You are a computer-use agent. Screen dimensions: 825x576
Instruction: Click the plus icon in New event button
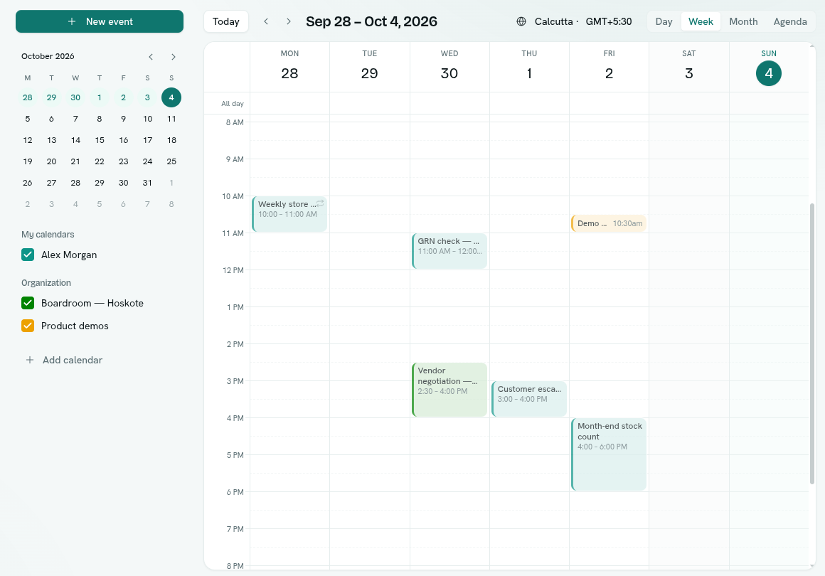pyautogui.click(x=72, y=21)
